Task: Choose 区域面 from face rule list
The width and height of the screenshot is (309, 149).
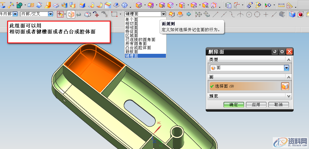Action: (145, 36)
